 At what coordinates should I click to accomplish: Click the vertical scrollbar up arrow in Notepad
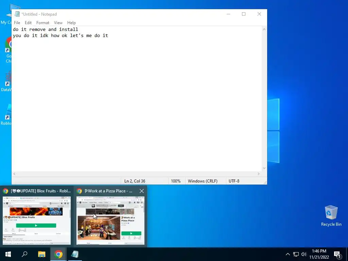click(x=264, y=29)
